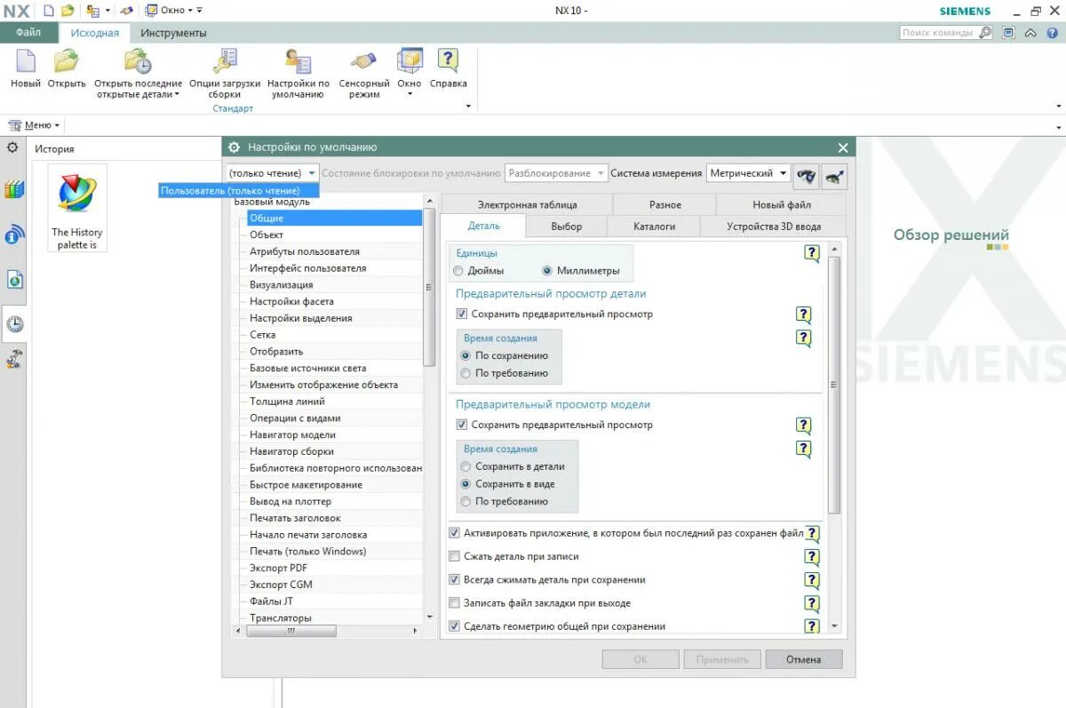Image resolution: width=1066 pixels, height=708 pixels.
Task: Click the ribbon group options arrow under Справка
Action: pyautogui.click(x=468, y=107)
